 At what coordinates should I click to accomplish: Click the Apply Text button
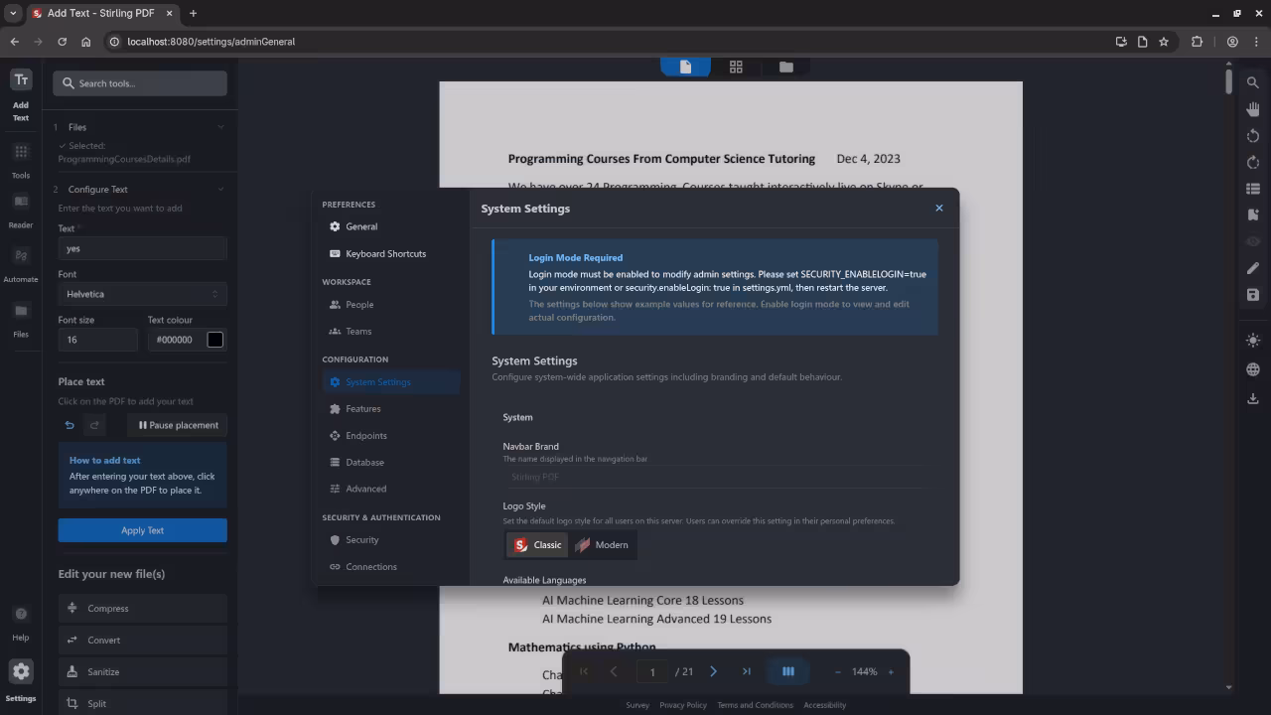click(142, 529)
